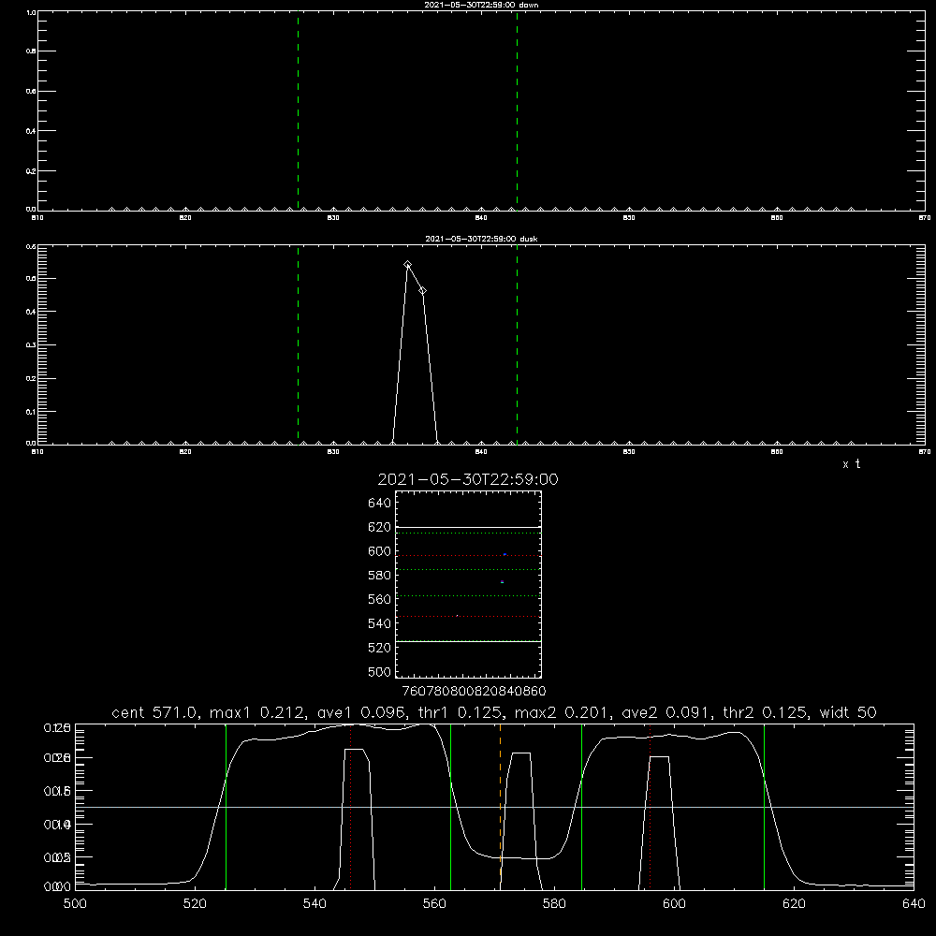
Task: Click the "640" x-axis label on the bottom plot
Action: (x=914, y=904)
